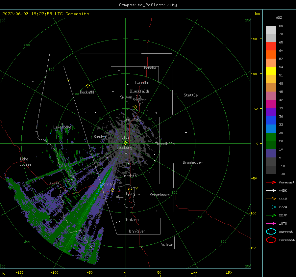Select the green 30–20 dBZ swatch
The width and height of the screenshot is (296, 277).
point(271,137)
